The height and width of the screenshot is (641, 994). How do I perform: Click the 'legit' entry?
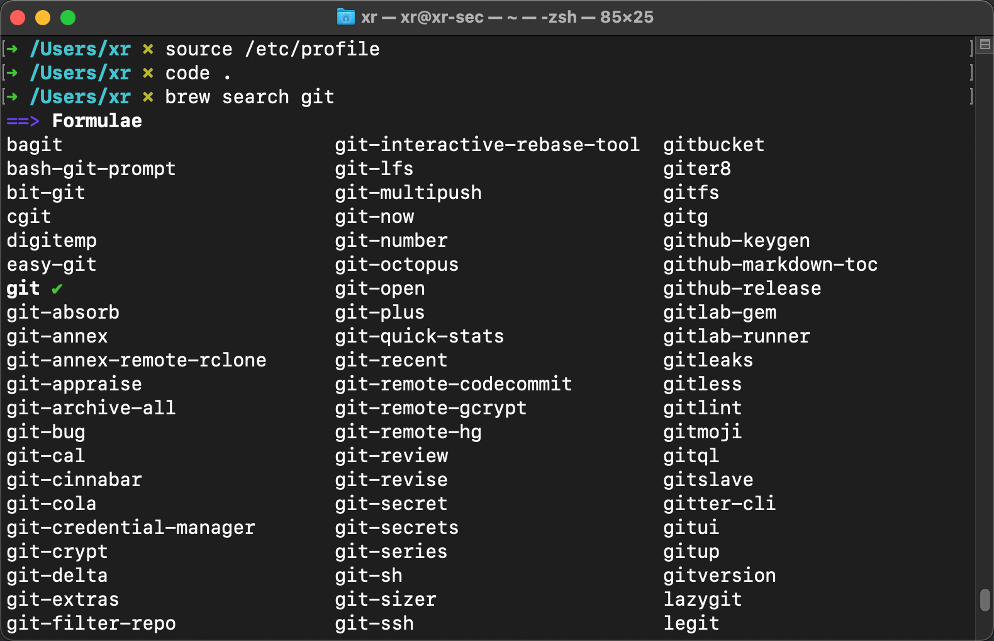click(x=691, y=623)
